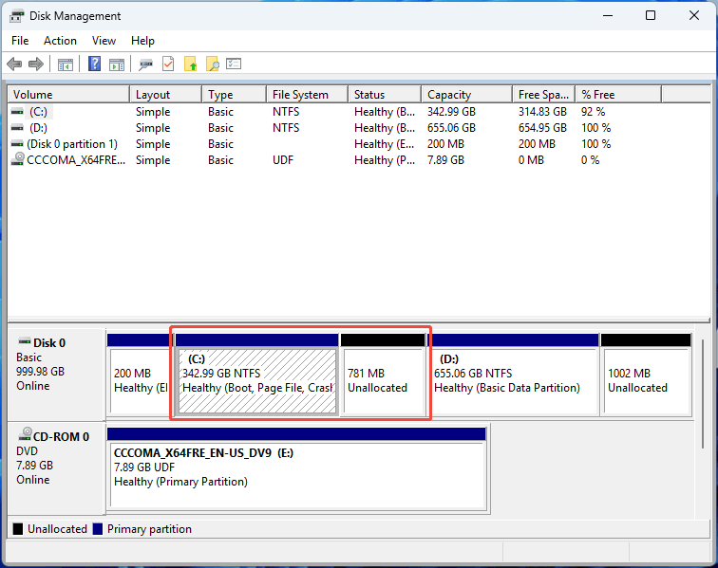This screenshot has width=718, height=568.
Task: Select the (C:) volume row name
Action: coord(38,112)
